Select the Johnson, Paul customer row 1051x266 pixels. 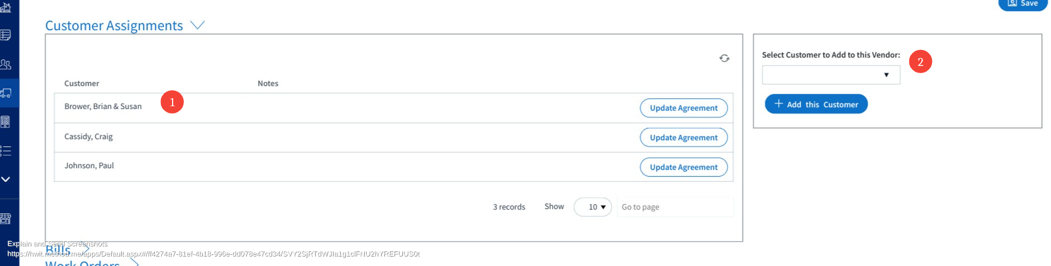393,167
